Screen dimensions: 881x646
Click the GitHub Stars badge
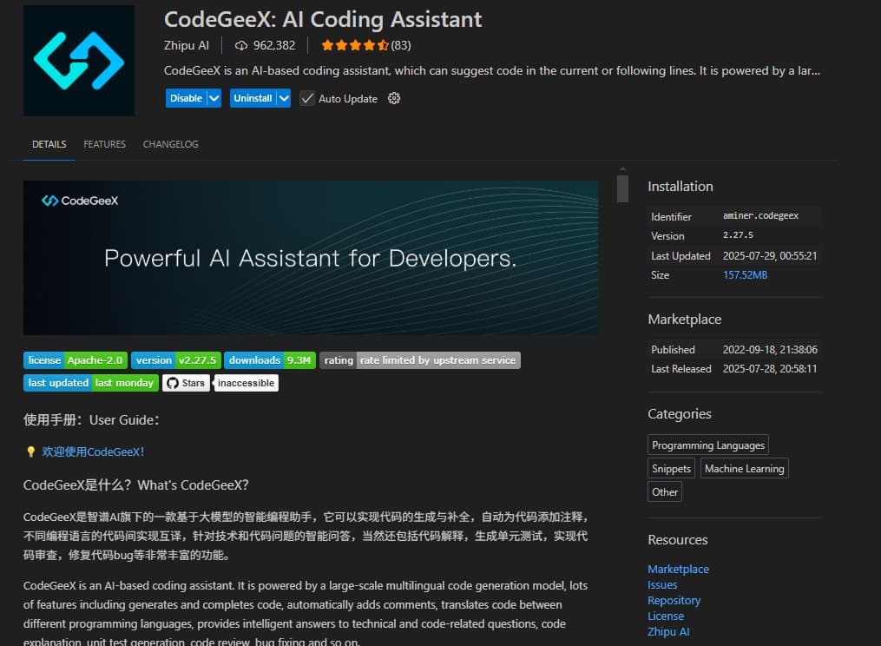(x=187, y=383)
